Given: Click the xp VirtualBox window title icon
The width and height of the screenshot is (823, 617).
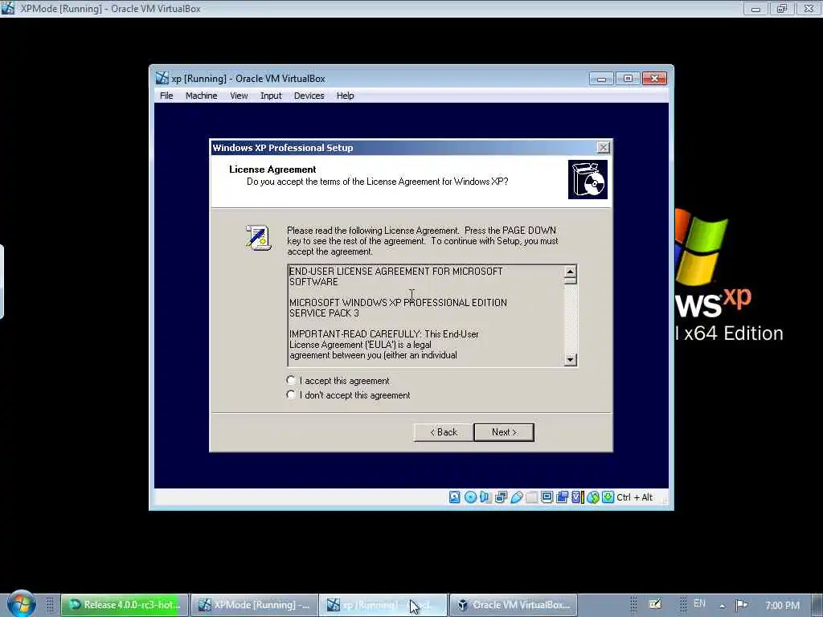Looking at the screenshot, I should click(162, 78).
